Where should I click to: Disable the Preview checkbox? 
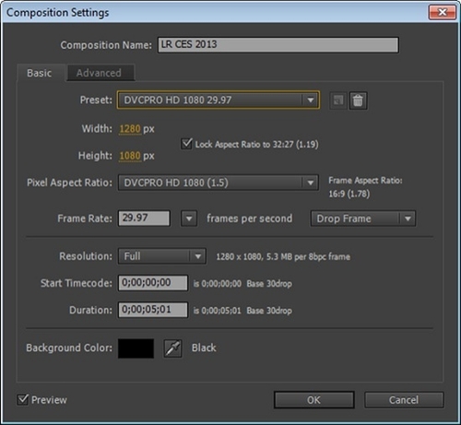(x=23, y=399)
